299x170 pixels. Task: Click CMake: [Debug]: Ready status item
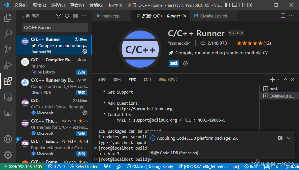click(150, 167)
